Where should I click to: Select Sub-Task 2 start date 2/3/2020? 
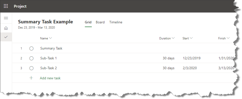pyautogui.click(x=190, y=68)
